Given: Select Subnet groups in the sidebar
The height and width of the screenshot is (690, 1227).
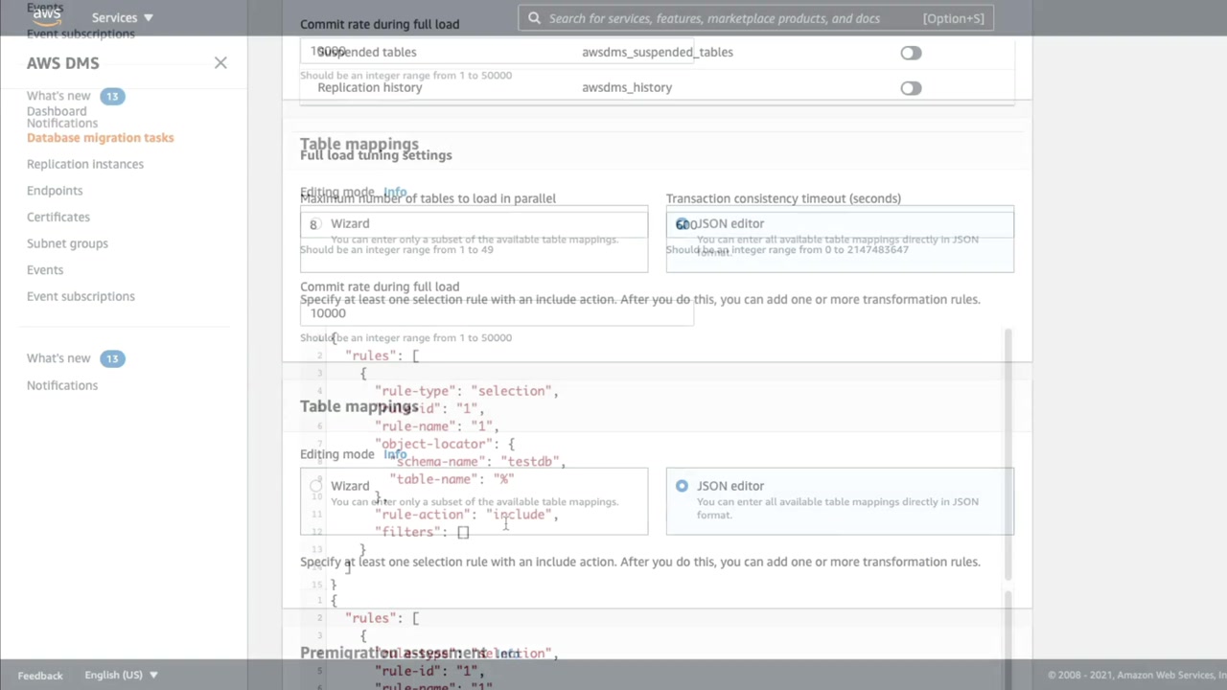Looking at the screenshot, I should pyautogui.click(x=67, y=243).
